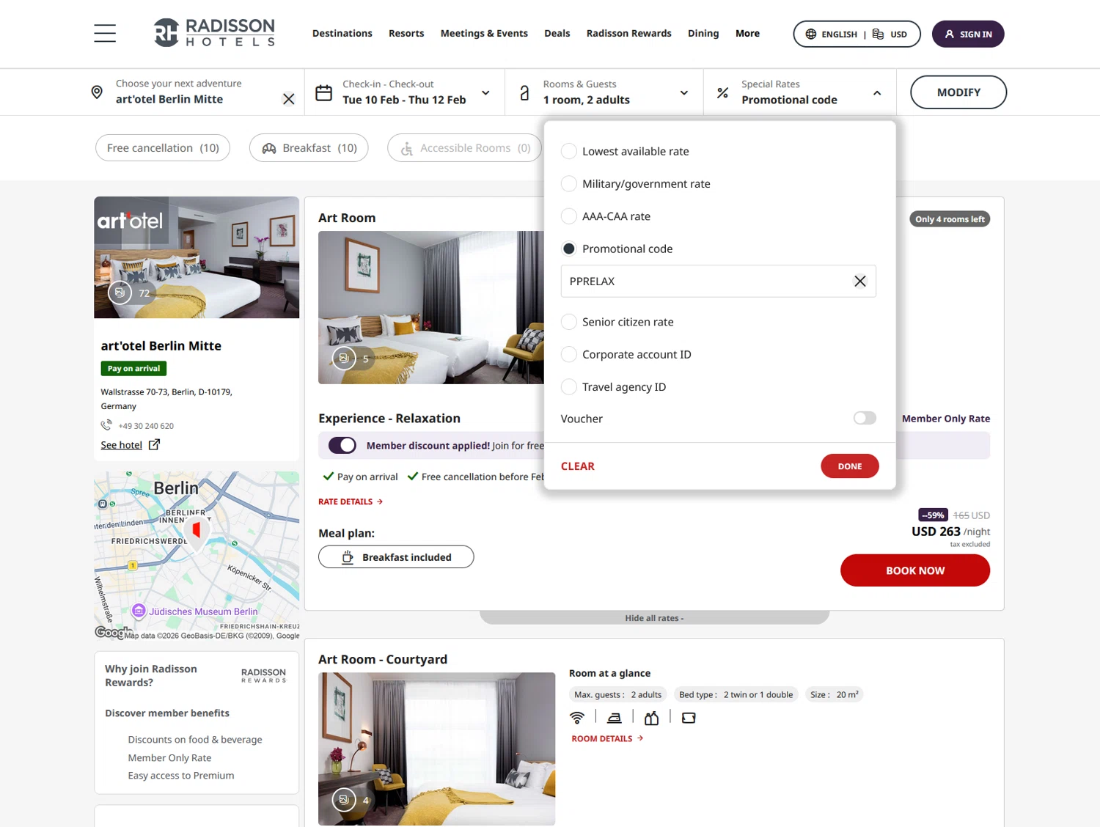Click the Radisson Hotels logo
This screenshot has height=827, width=1100.
click(214, 33)
